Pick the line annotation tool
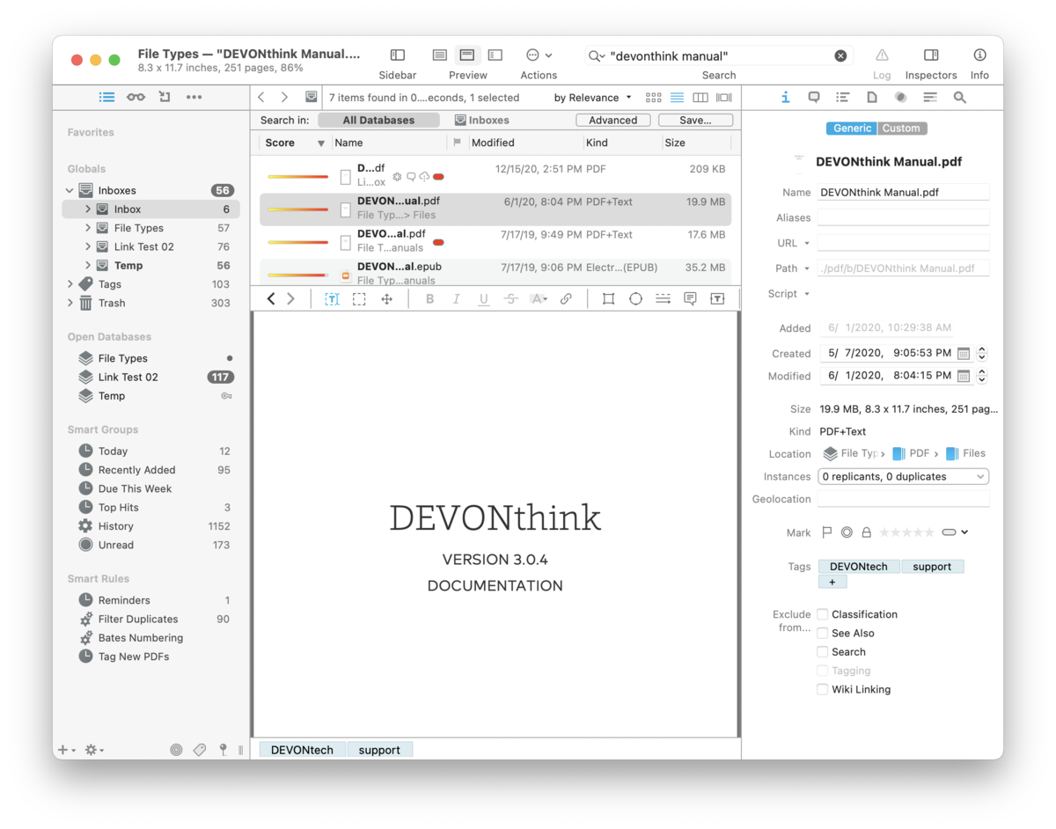Screen dimensions: 1056x829 [x=663, y=299]
